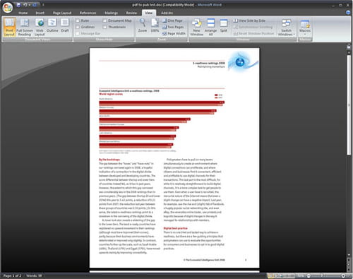
Task: Click One Page zoom option
Action: pos(172,20)
